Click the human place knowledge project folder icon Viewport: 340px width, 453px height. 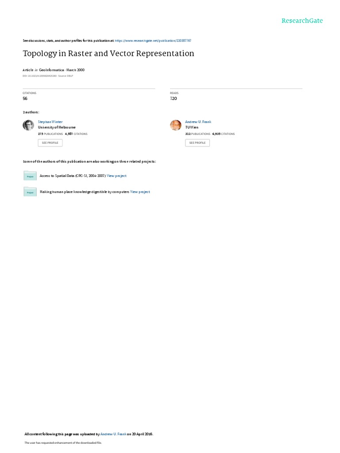(30, 192)
